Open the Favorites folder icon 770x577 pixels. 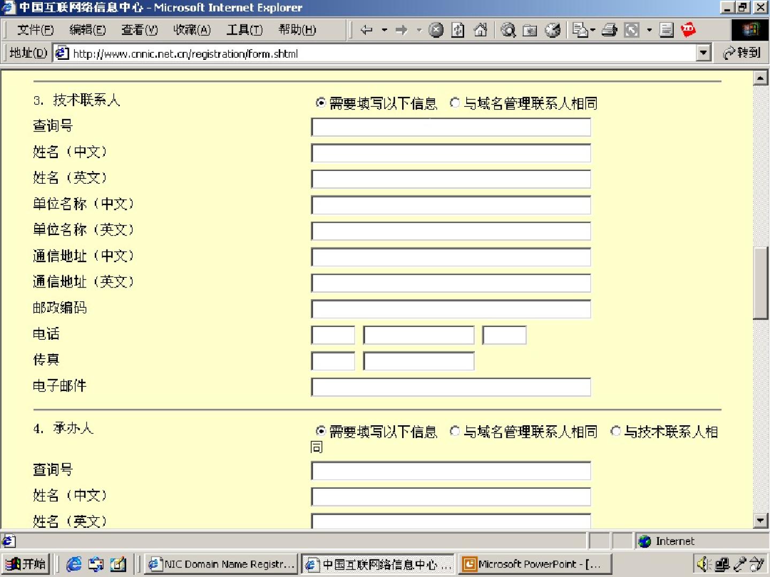coord(530,30)
